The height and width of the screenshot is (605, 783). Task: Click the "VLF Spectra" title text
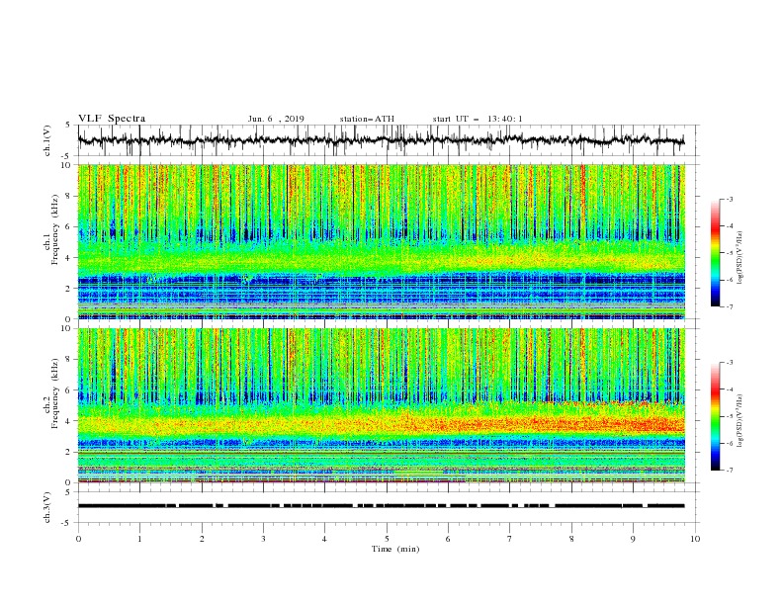[x=112, y=119]
